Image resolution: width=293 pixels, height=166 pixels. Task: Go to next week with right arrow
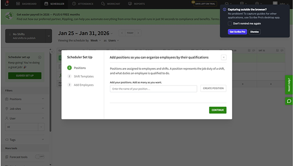coord(138,33)
